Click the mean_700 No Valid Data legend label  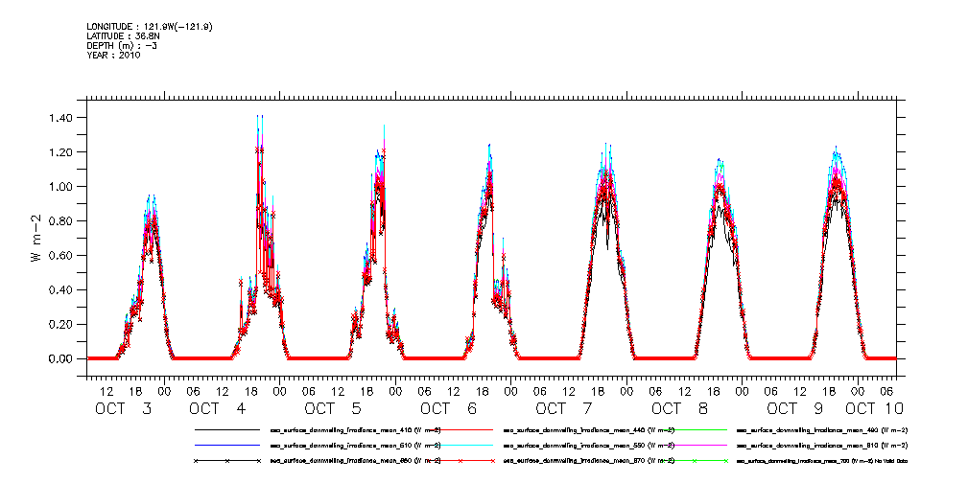(x=822, y=461)
